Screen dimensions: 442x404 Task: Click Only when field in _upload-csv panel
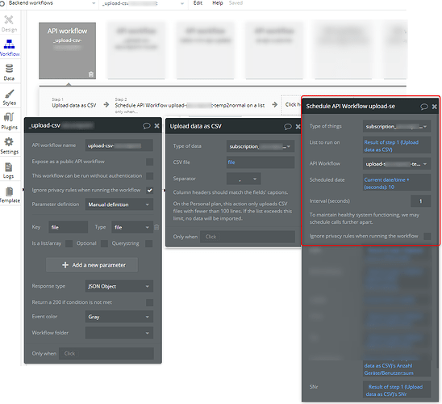point(106,354)
